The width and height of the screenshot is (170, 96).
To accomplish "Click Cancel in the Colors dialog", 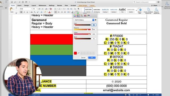I will 83,58.
